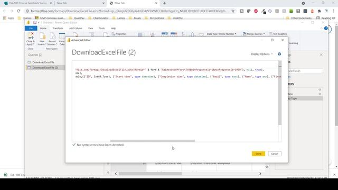Open Data Type: Whole Number dropdown

pyautogui.click(x=222, y=34)
